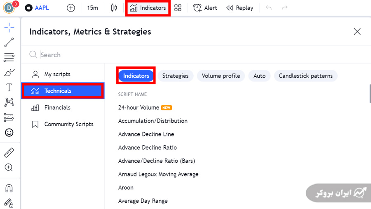This screenshot has width=371, height=209.
Task: Switch to Candlestick patterns tab
Action: [x=305, y=76]
